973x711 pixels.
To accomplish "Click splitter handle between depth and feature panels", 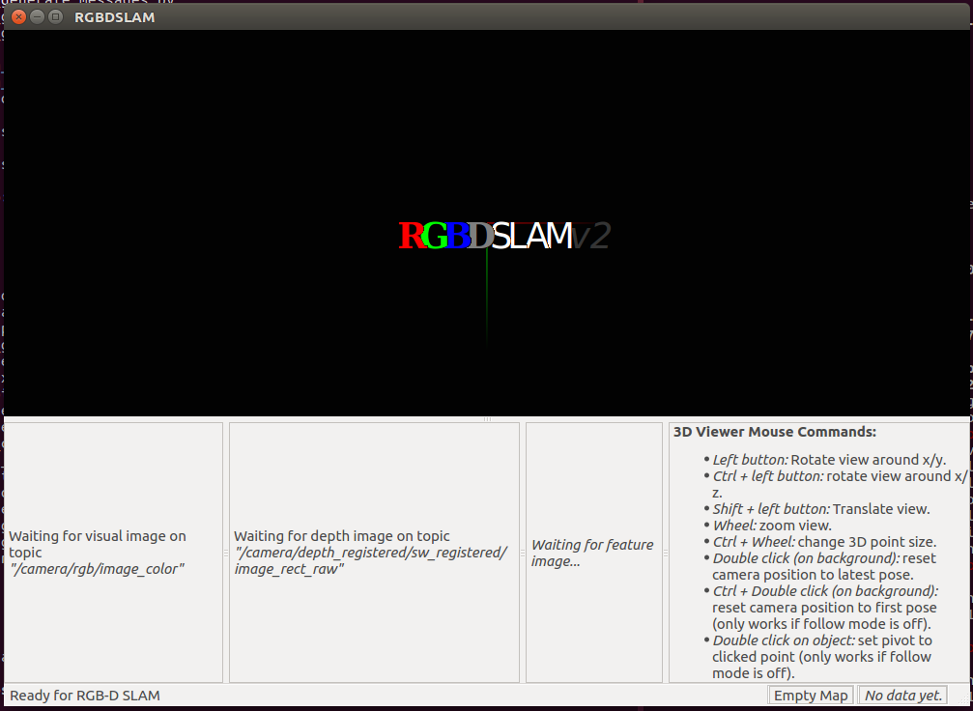I will tap(523, 553).
